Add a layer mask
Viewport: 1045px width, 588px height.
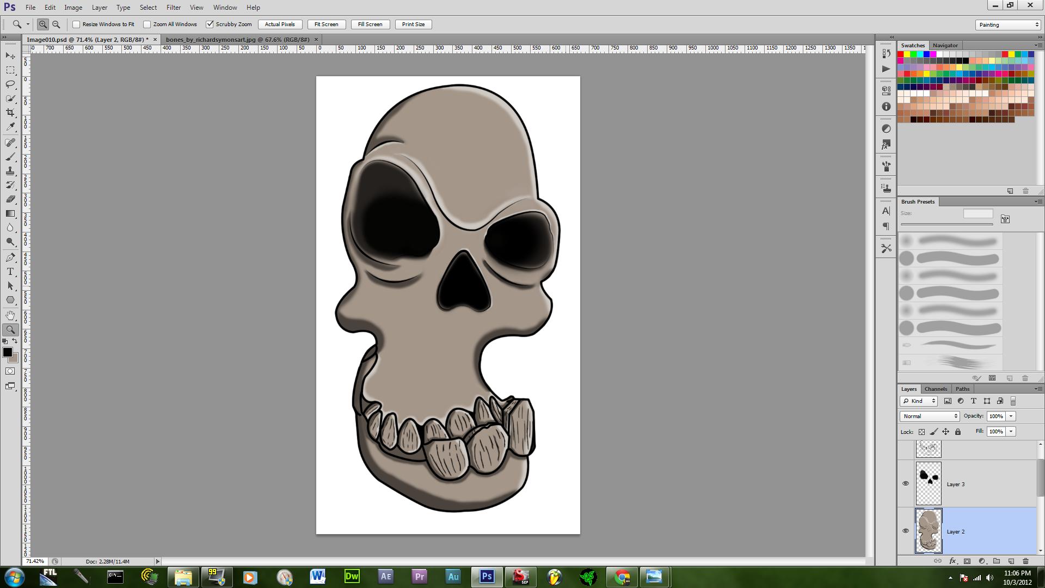(967, 561)
